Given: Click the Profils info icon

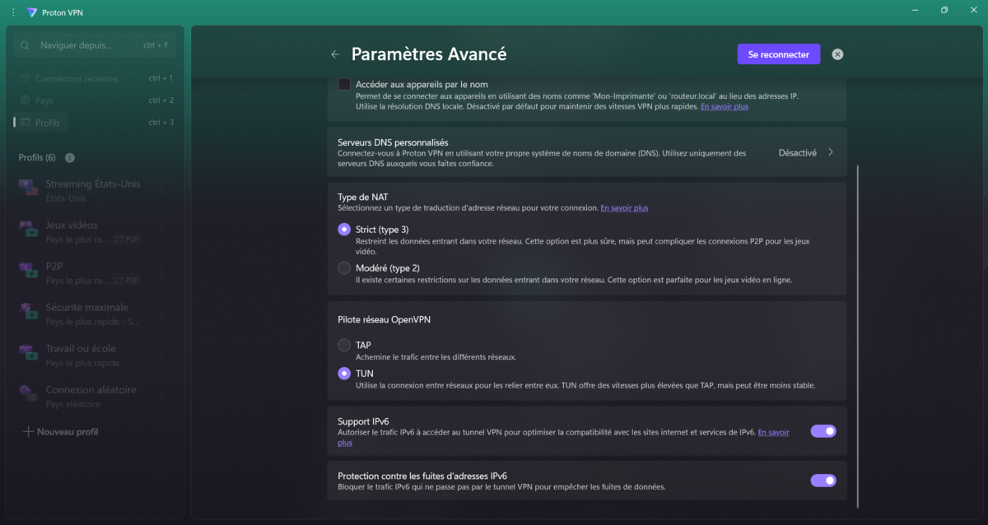Looking at the screenshot, I should pyautogui.click(x=70, y=158).
